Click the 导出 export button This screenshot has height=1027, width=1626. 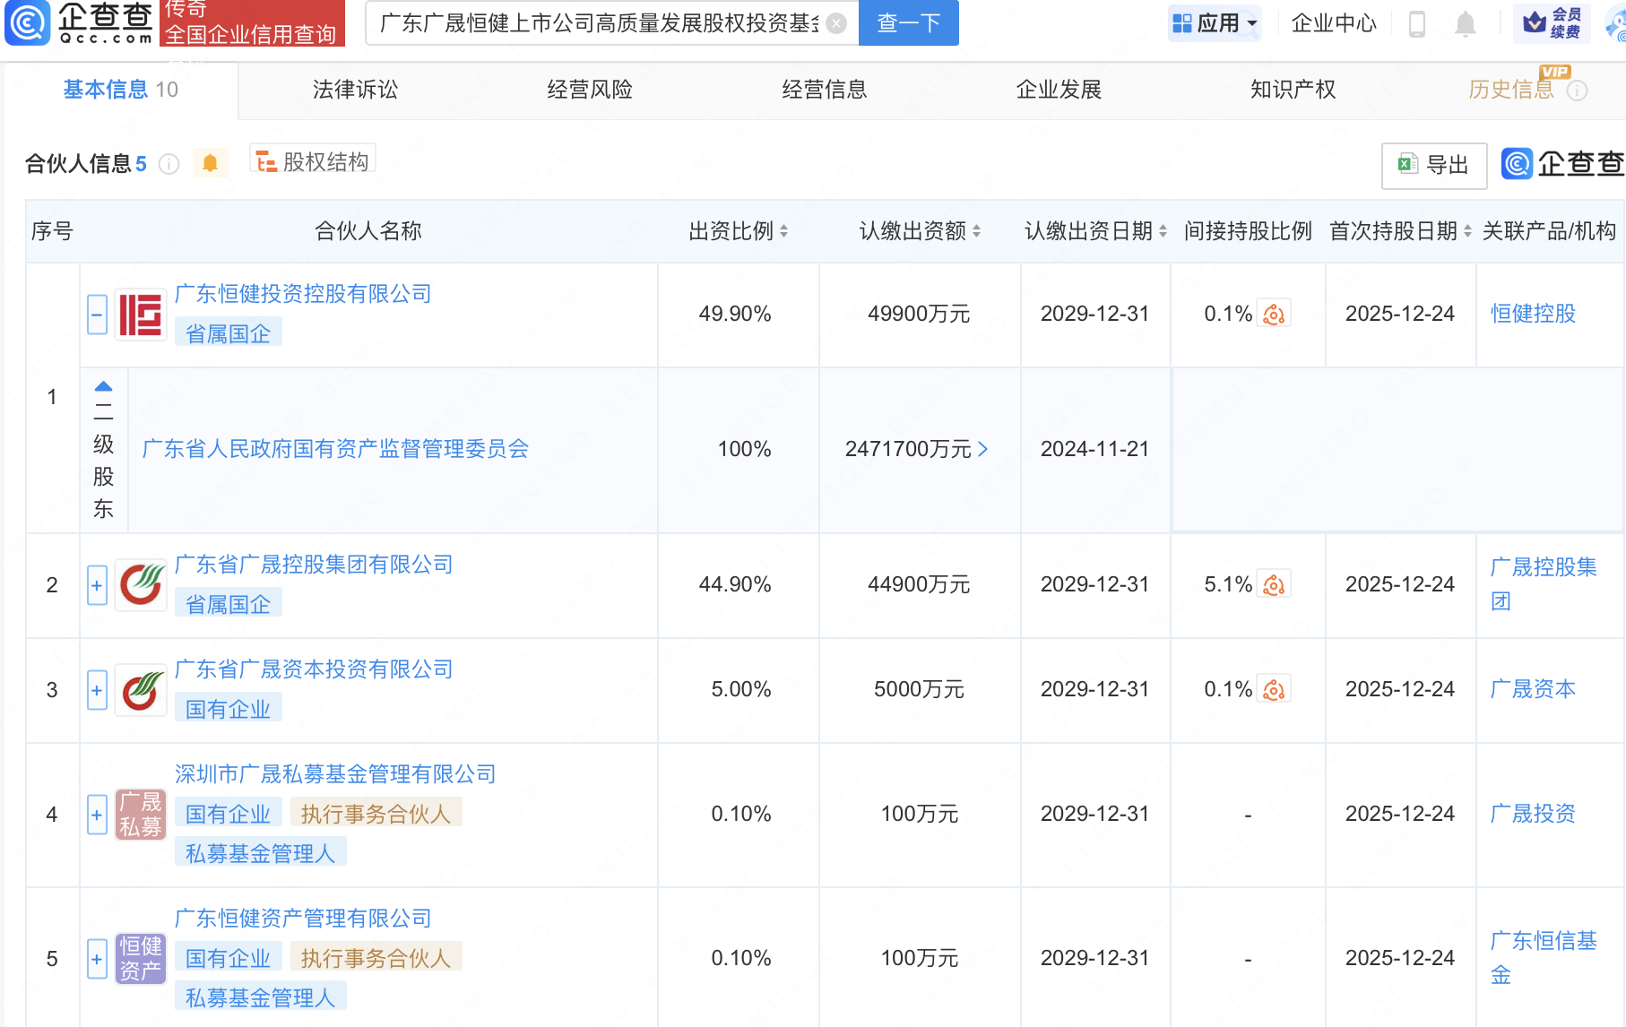(x=1433, y=165)
